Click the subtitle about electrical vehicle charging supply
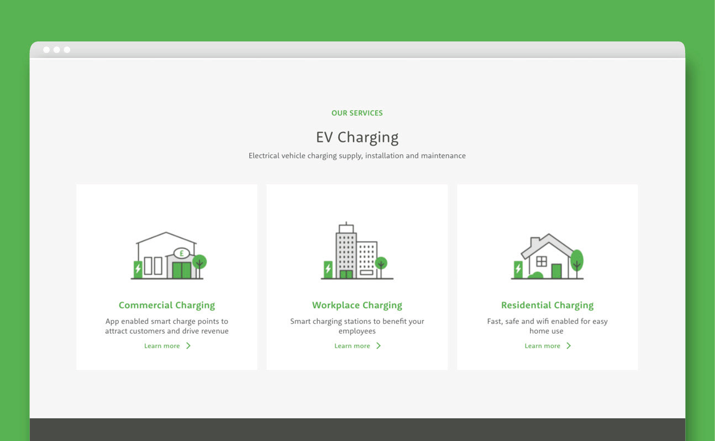This screenshot has height=441, width=715. [x=357, y=156]
